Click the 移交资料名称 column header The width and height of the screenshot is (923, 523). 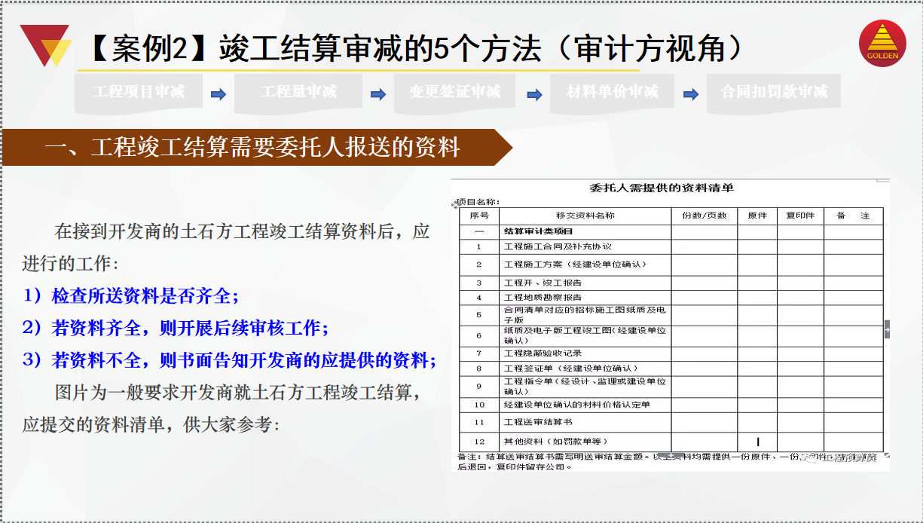click(x=585, y=216)
